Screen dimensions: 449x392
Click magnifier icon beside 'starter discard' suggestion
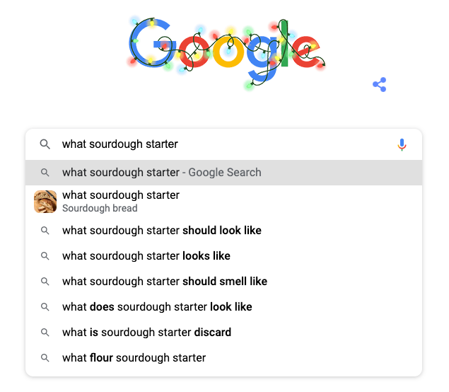[x=45, y=333]
